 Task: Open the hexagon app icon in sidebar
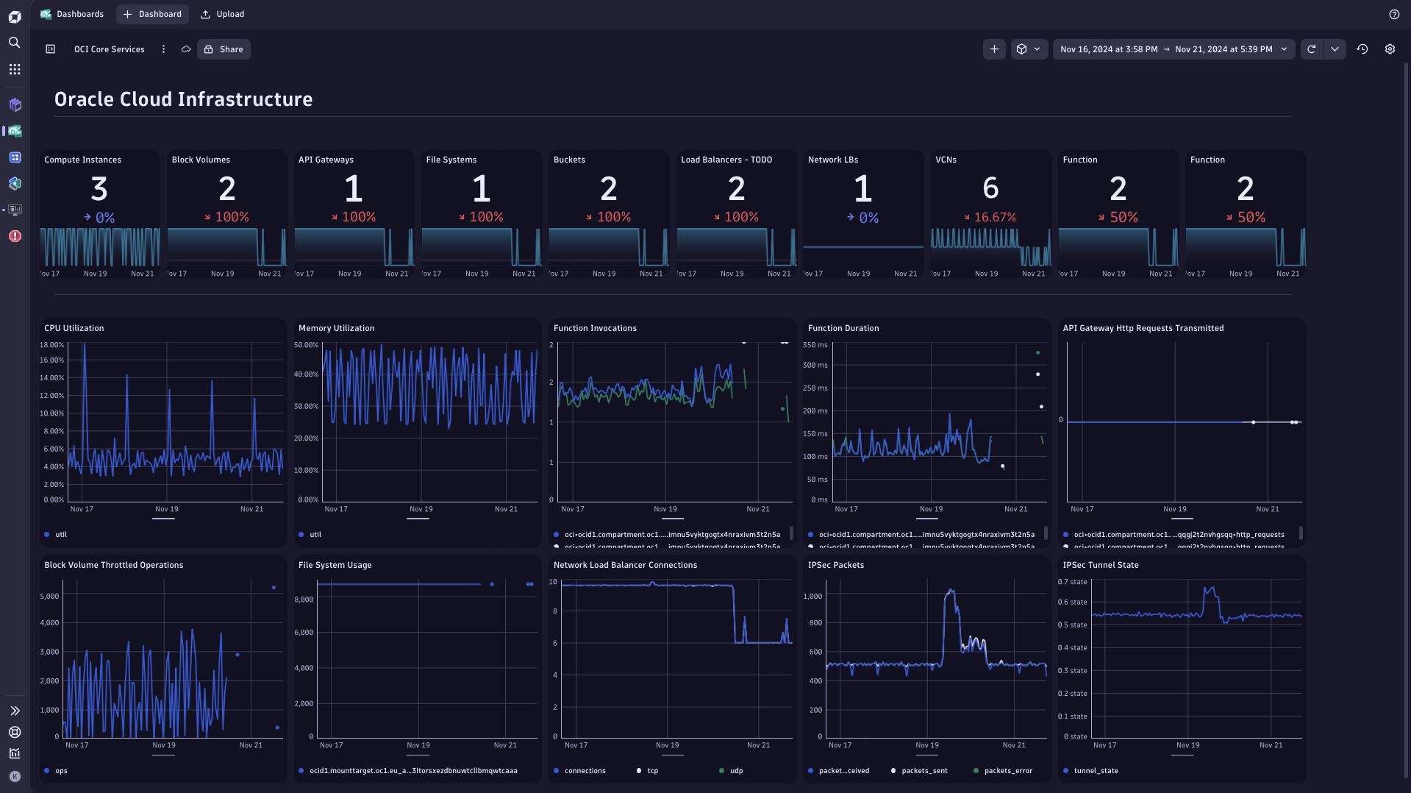click(x=15, y=183)
